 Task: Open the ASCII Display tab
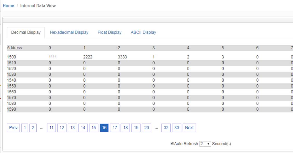click(143, 32)
